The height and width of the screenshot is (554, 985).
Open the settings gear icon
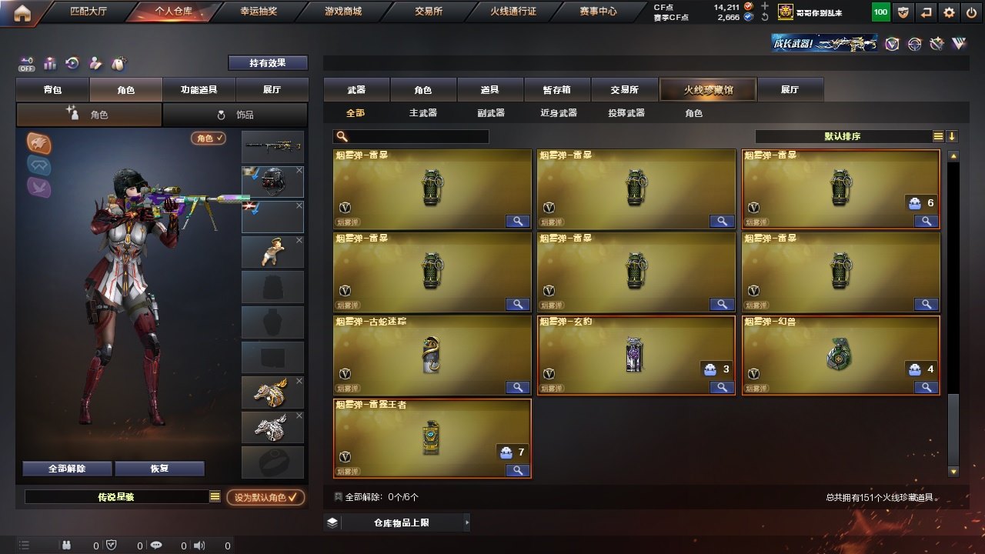click(950, 12)
